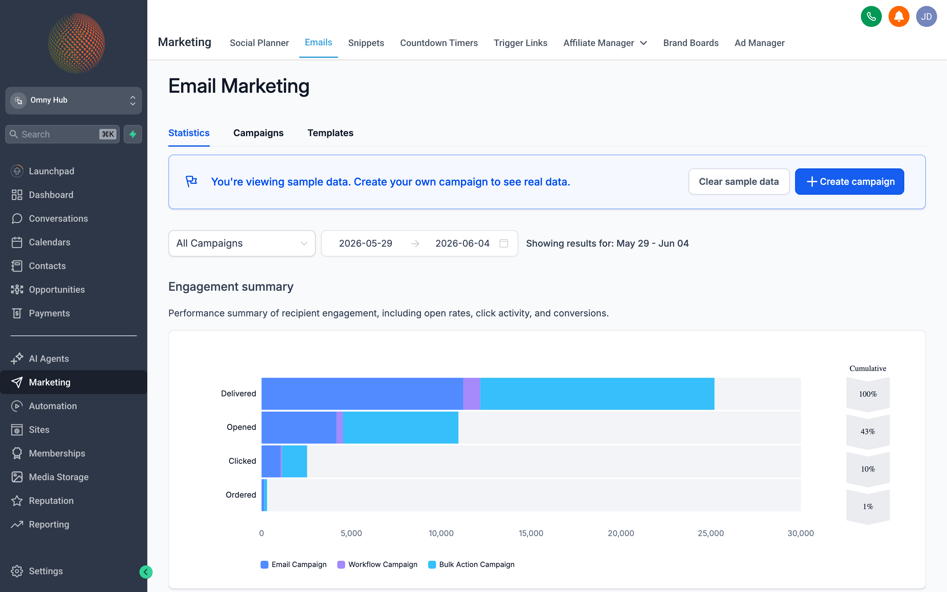The image size is (947, 592).
Task: Click the Automation play icon
Action: point(17,406)
